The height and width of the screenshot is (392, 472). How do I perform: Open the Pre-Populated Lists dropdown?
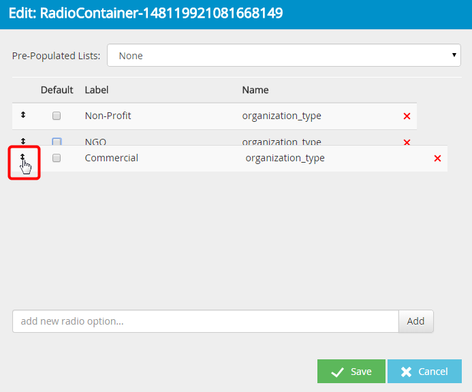(x=284, y=56)
